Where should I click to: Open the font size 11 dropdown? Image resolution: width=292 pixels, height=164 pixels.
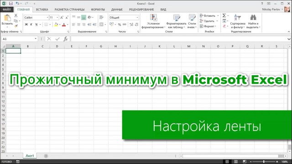point(57,17)
